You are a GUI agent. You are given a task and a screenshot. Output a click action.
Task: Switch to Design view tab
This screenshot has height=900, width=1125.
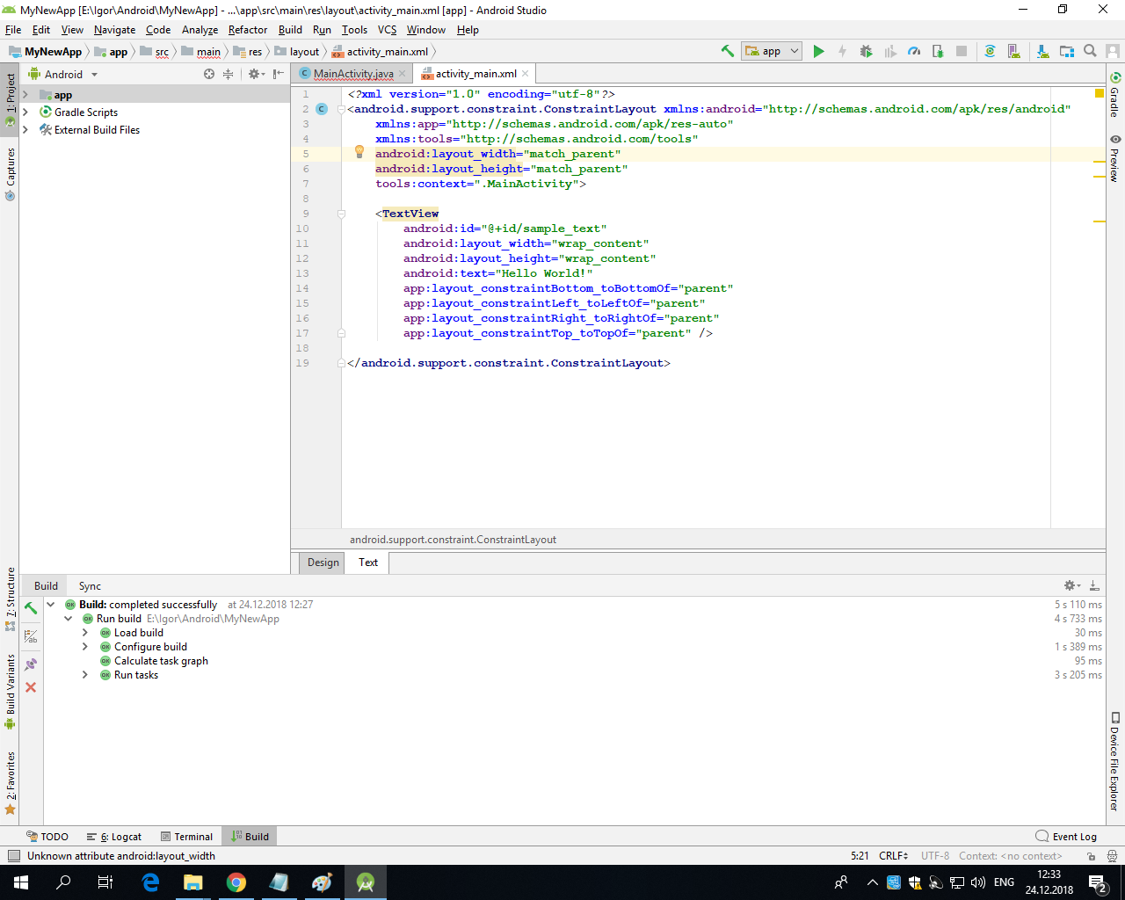point(323,562)
